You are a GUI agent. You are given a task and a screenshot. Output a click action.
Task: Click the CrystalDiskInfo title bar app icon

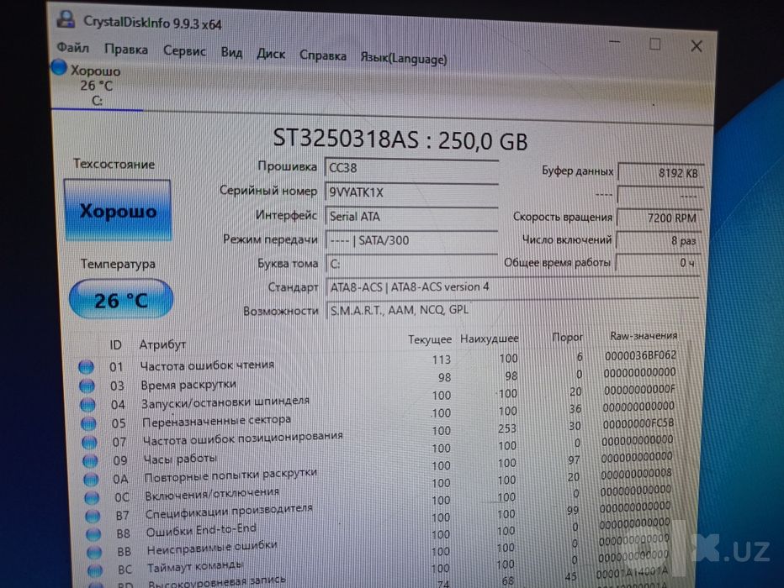(66, 20)
